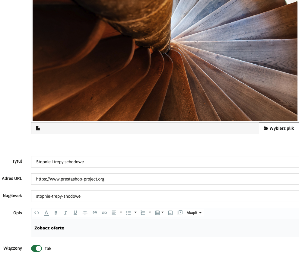Apply italic formatting
The image size is (302, 259).
66,213
